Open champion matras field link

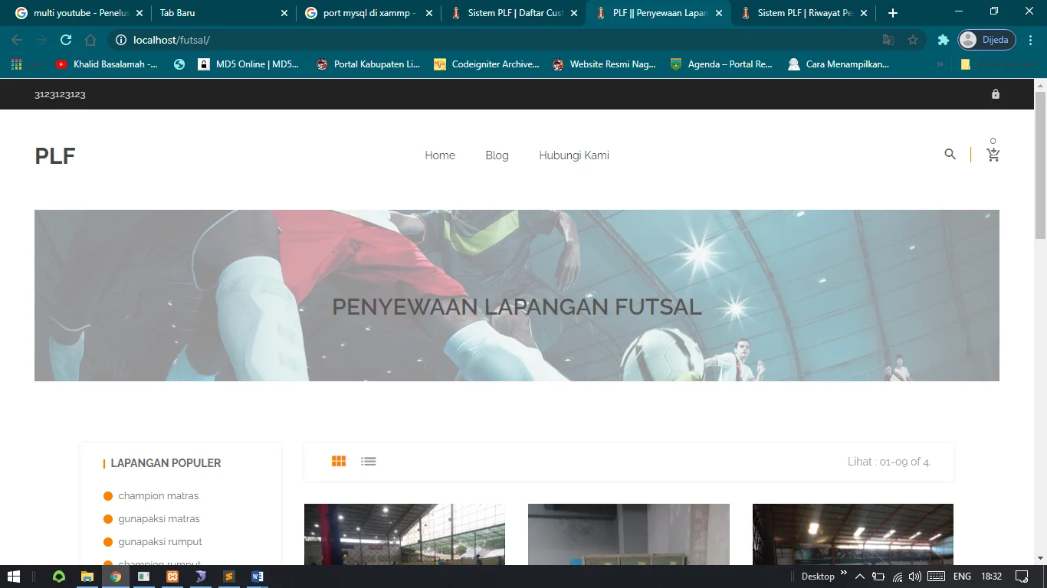pos(158,495)
